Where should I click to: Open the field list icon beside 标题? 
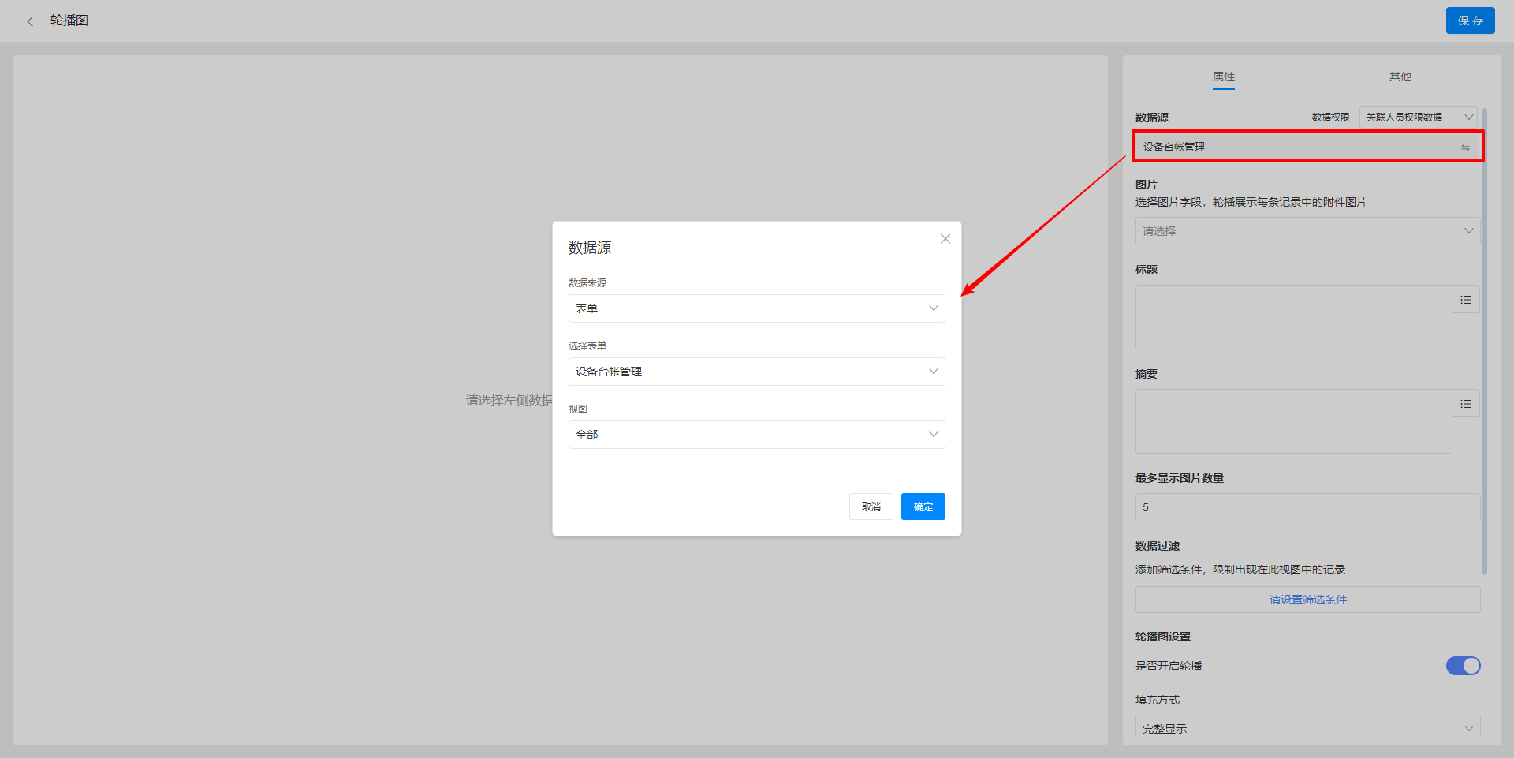[1465, 300]
